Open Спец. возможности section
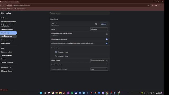 [x=7, y=55]
